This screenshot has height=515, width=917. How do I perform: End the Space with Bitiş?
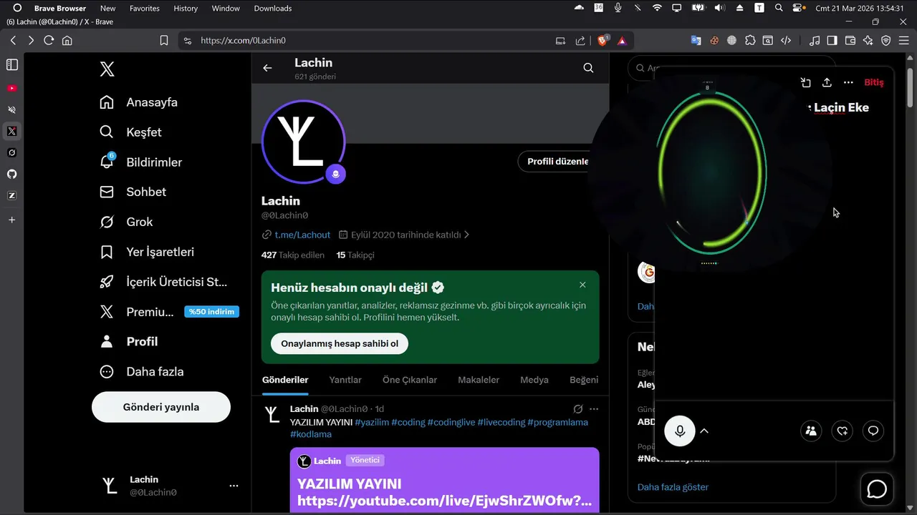tap(874, 82)
